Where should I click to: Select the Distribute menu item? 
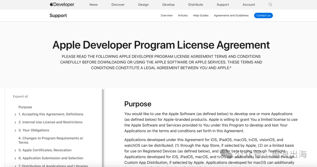(195, 5)
